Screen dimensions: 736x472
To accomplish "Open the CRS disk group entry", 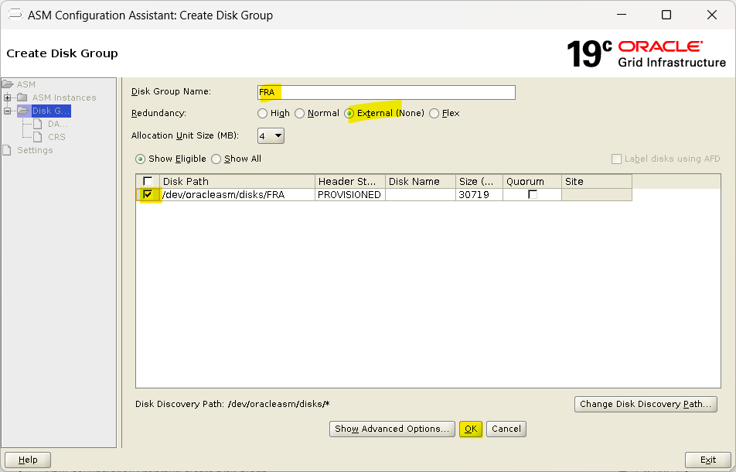I will 56,137.
